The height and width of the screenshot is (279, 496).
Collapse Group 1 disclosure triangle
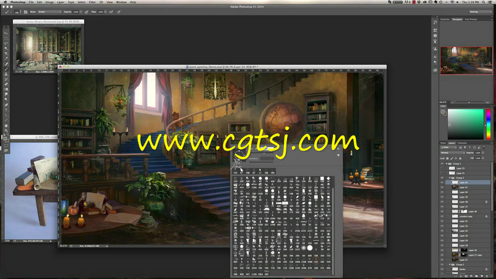coord(446,164)
